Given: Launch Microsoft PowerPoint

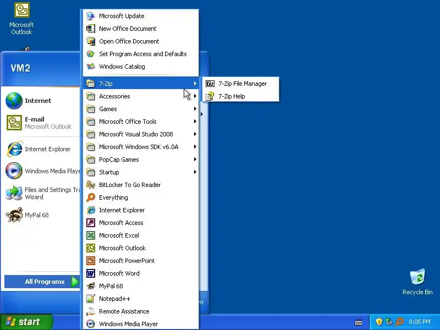Looking at the screenshot, I should tap(141, 261).
